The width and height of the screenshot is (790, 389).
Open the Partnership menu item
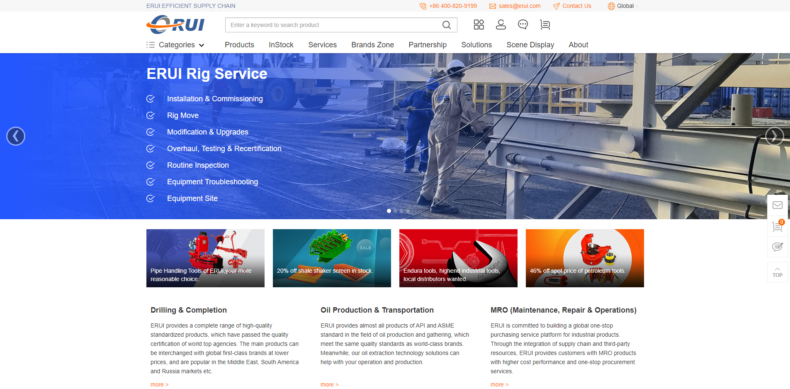[428, 45]
